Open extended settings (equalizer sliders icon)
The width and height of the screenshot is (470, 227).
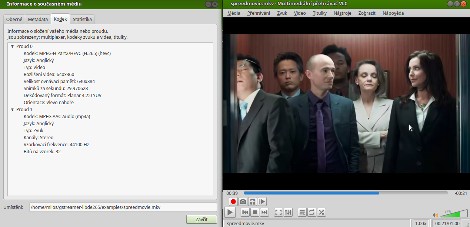point(288,212)
